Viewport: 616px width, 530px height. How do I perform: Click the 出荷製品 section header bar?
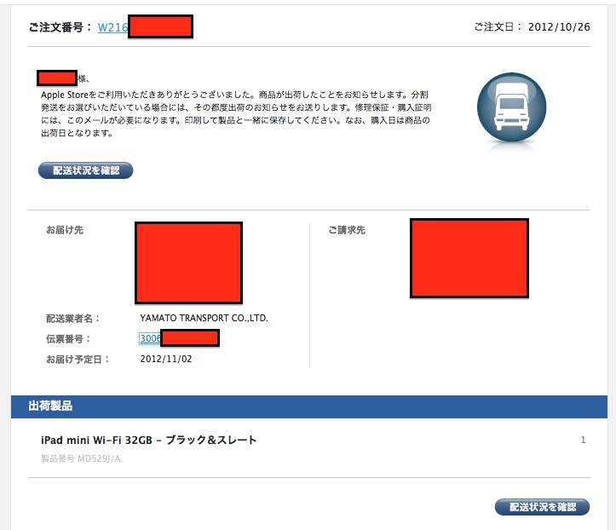pos(308,406)
